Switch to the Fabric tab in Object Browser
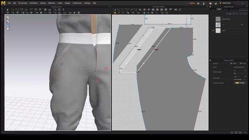Image resolution: width=249 pixels, height=140 pixels. (x=219, y=9)
